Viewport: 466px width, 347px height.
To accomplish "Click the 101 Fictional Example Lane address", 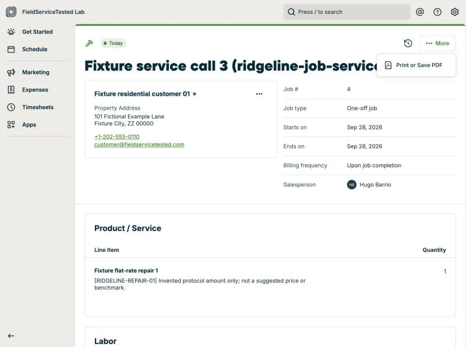I will pos(129,117).
